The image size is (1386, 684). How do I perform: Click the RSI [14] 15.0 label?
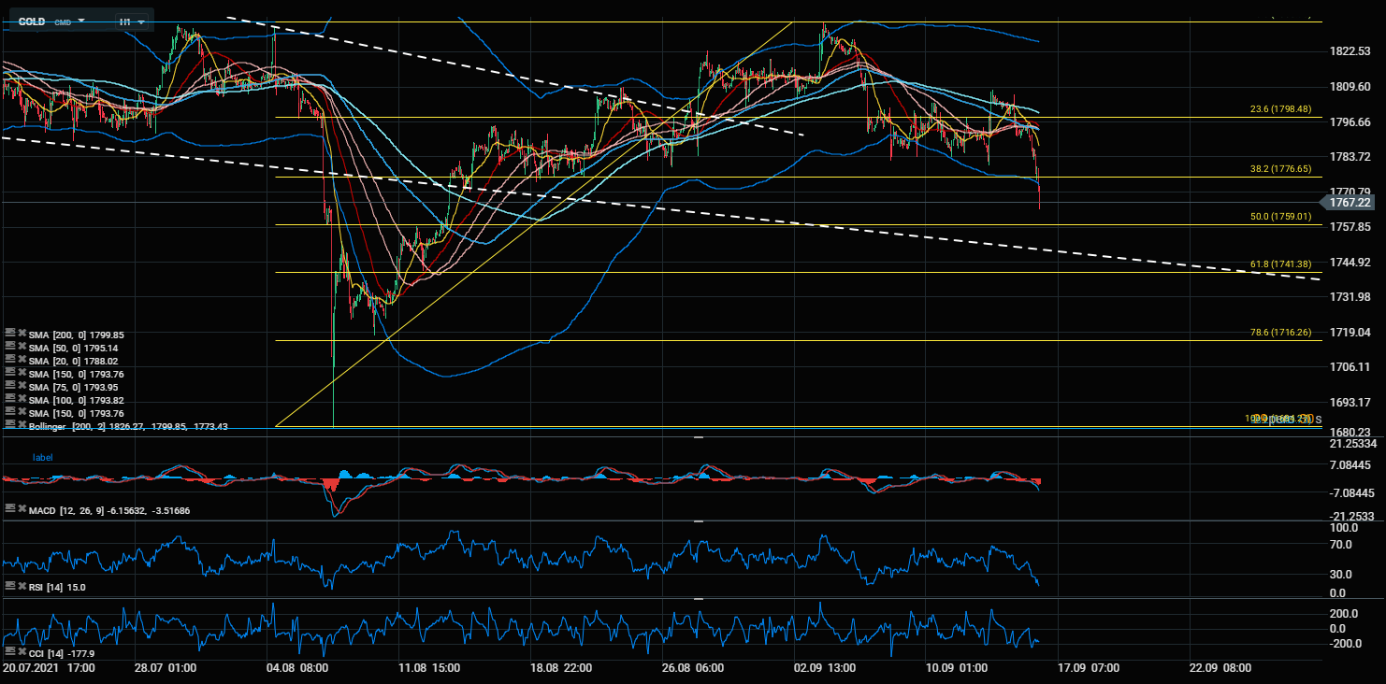(56, 587)
